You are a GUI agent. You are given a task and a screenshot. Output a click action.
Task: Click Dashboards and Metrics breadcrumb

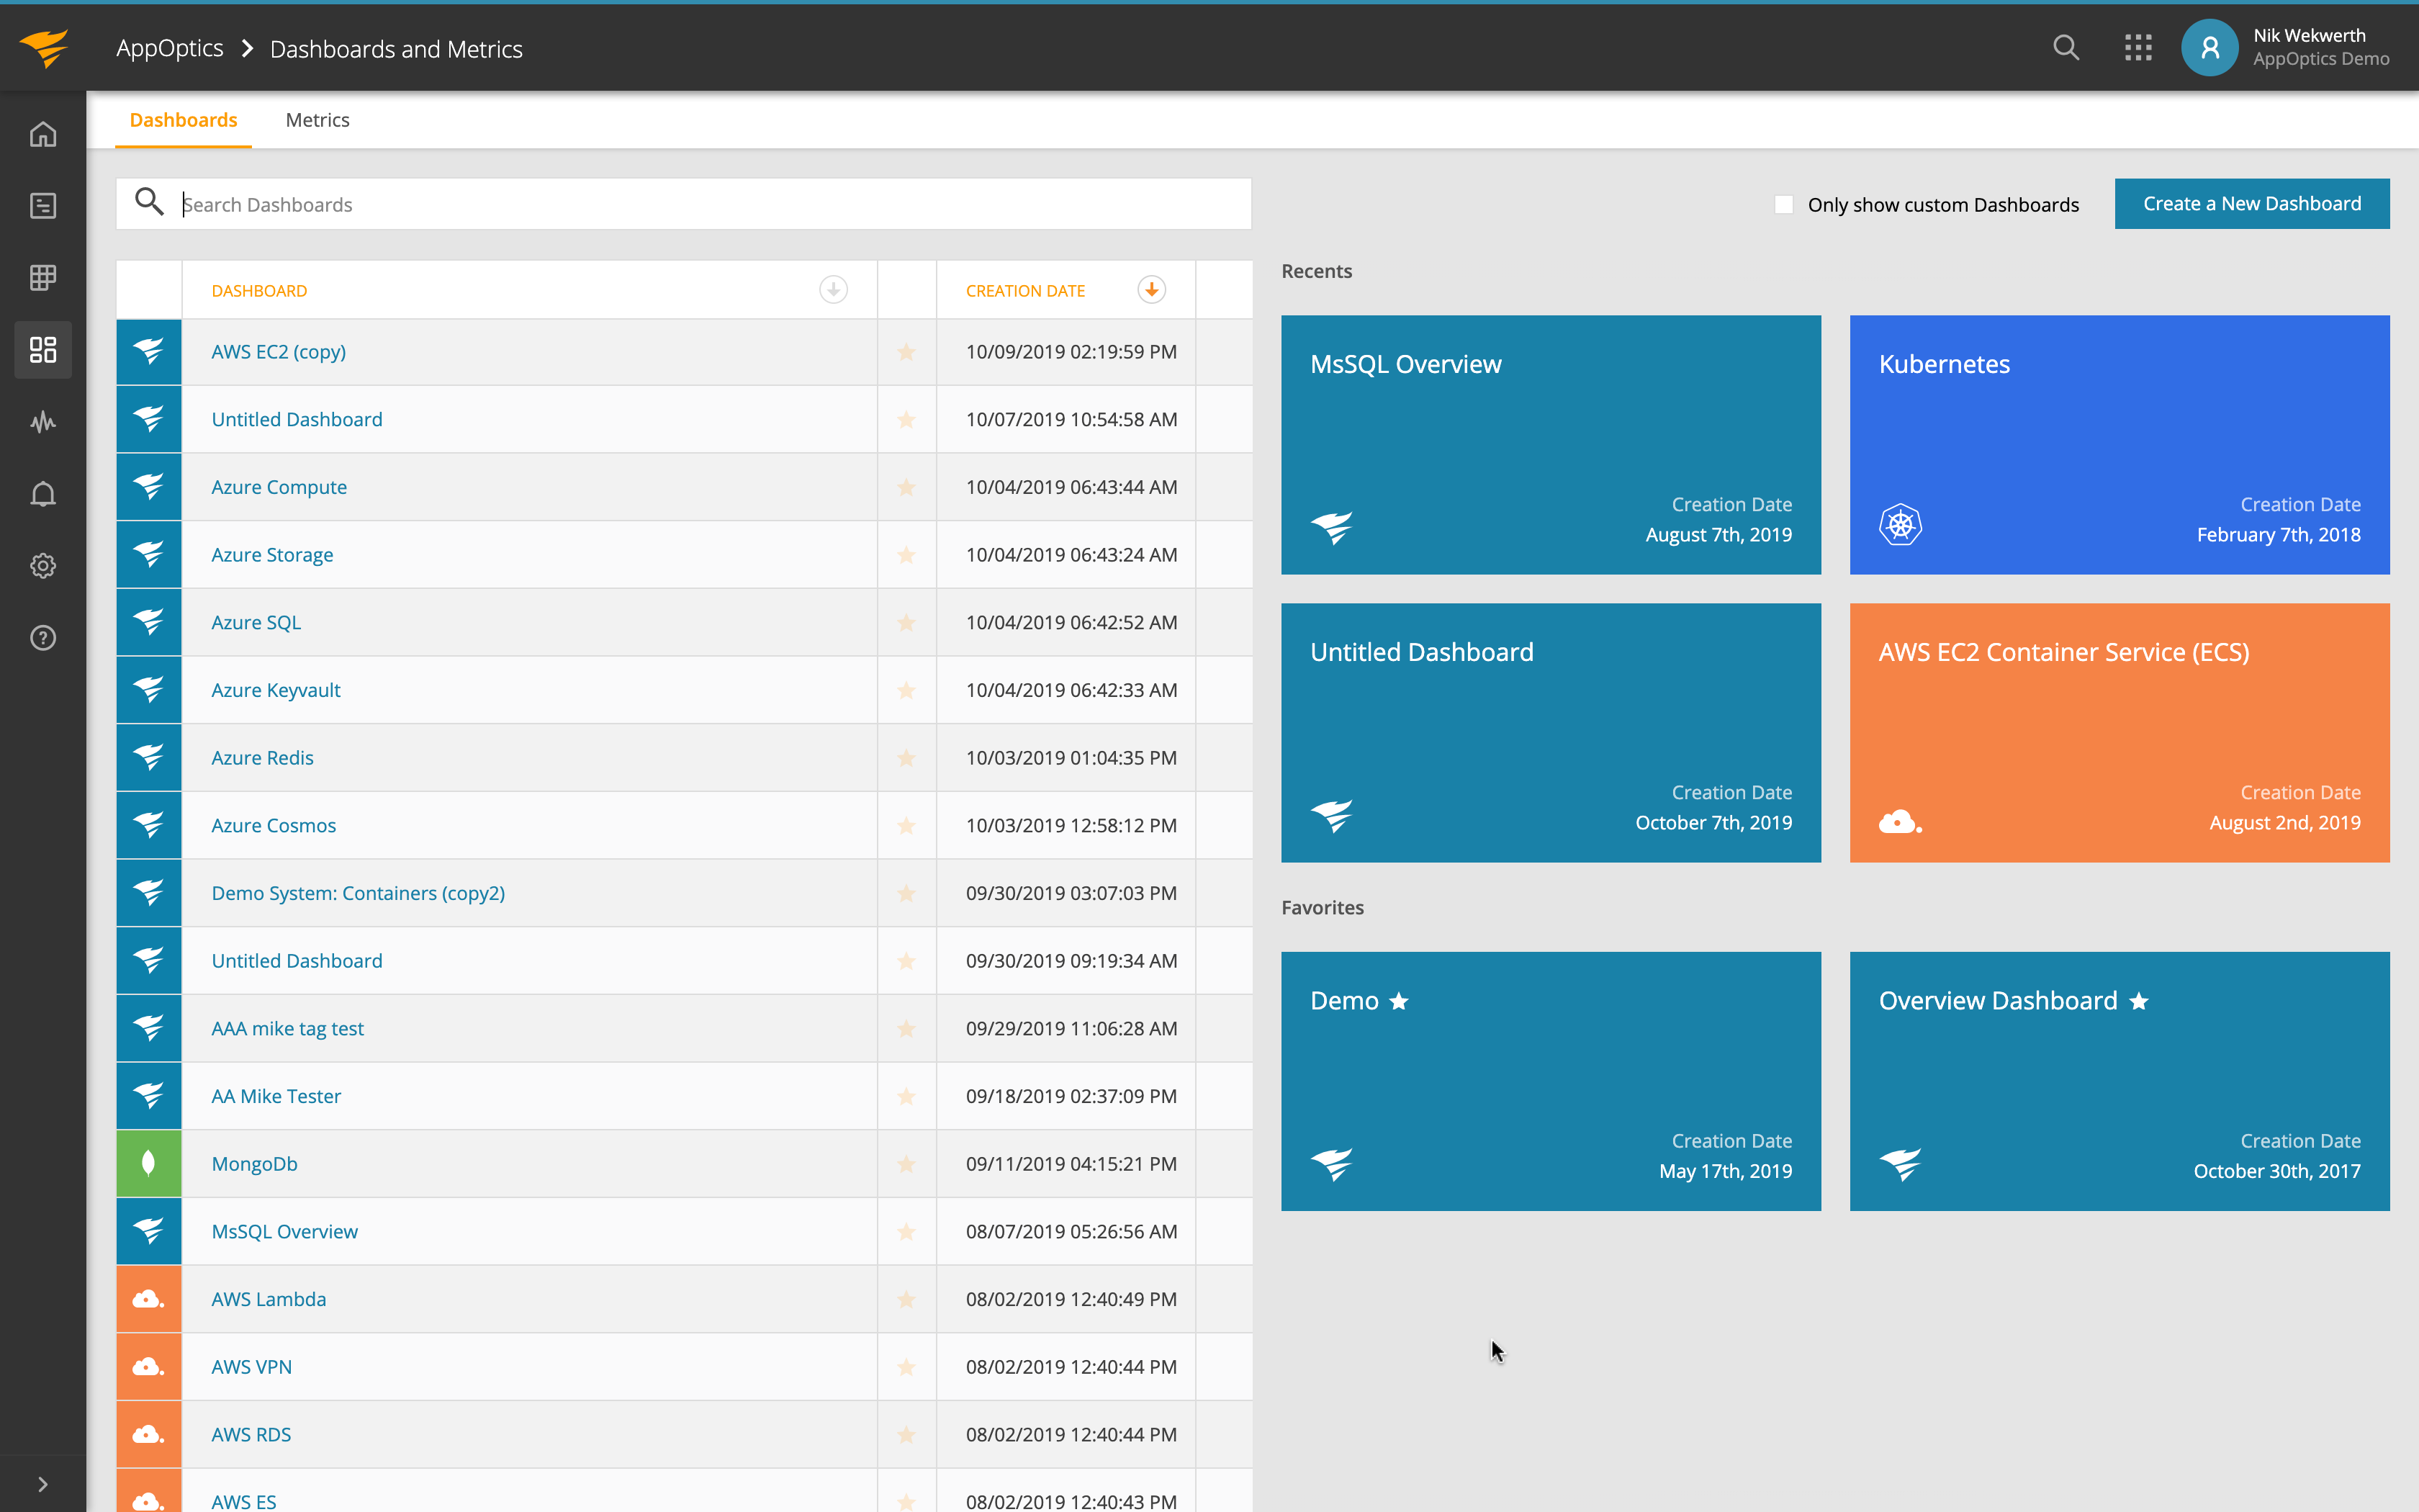(396, 49)
